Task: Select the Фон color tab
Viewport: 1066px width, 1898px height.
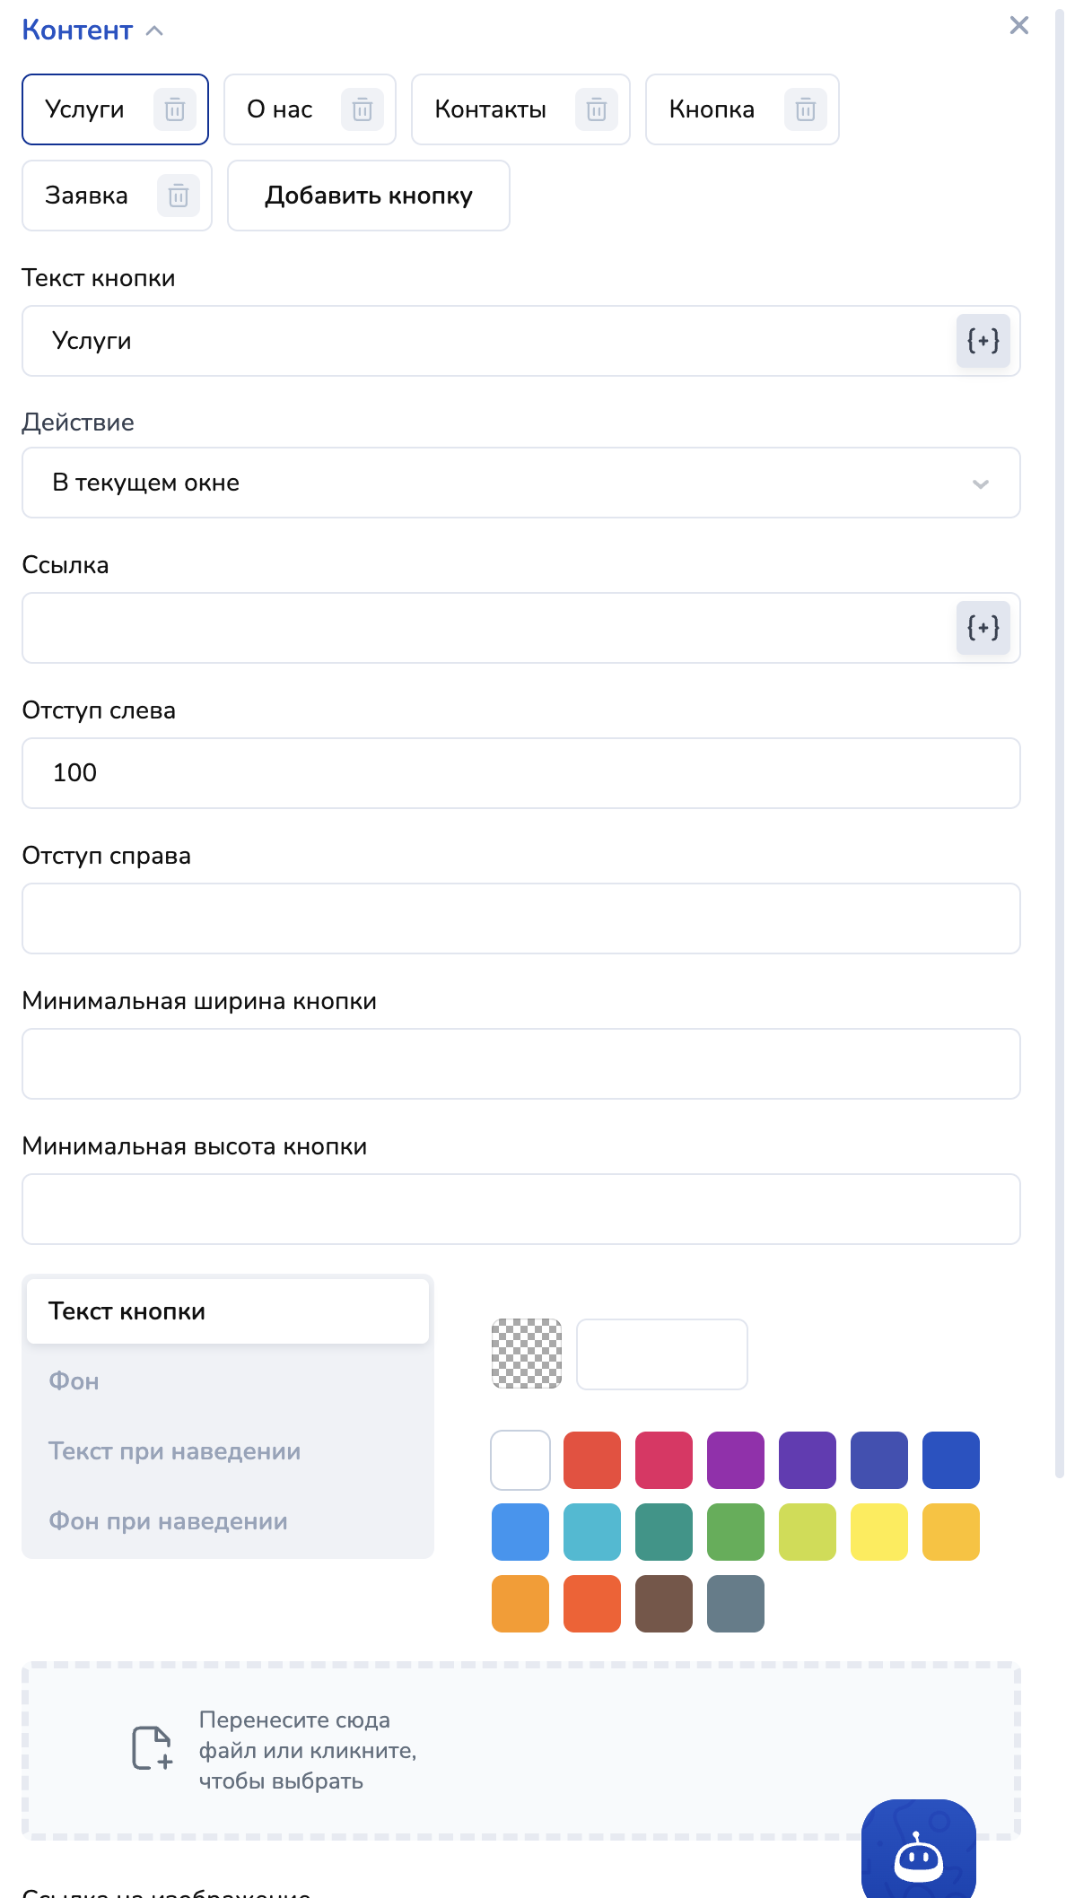Action: tap(74, 1381)
